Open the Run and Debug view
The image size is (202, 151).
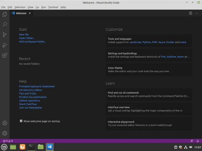point(5,45)
